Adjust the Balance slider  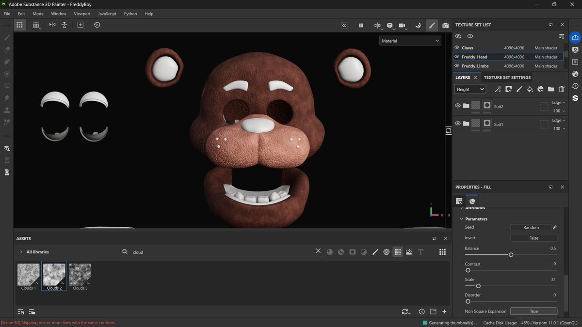511,255
